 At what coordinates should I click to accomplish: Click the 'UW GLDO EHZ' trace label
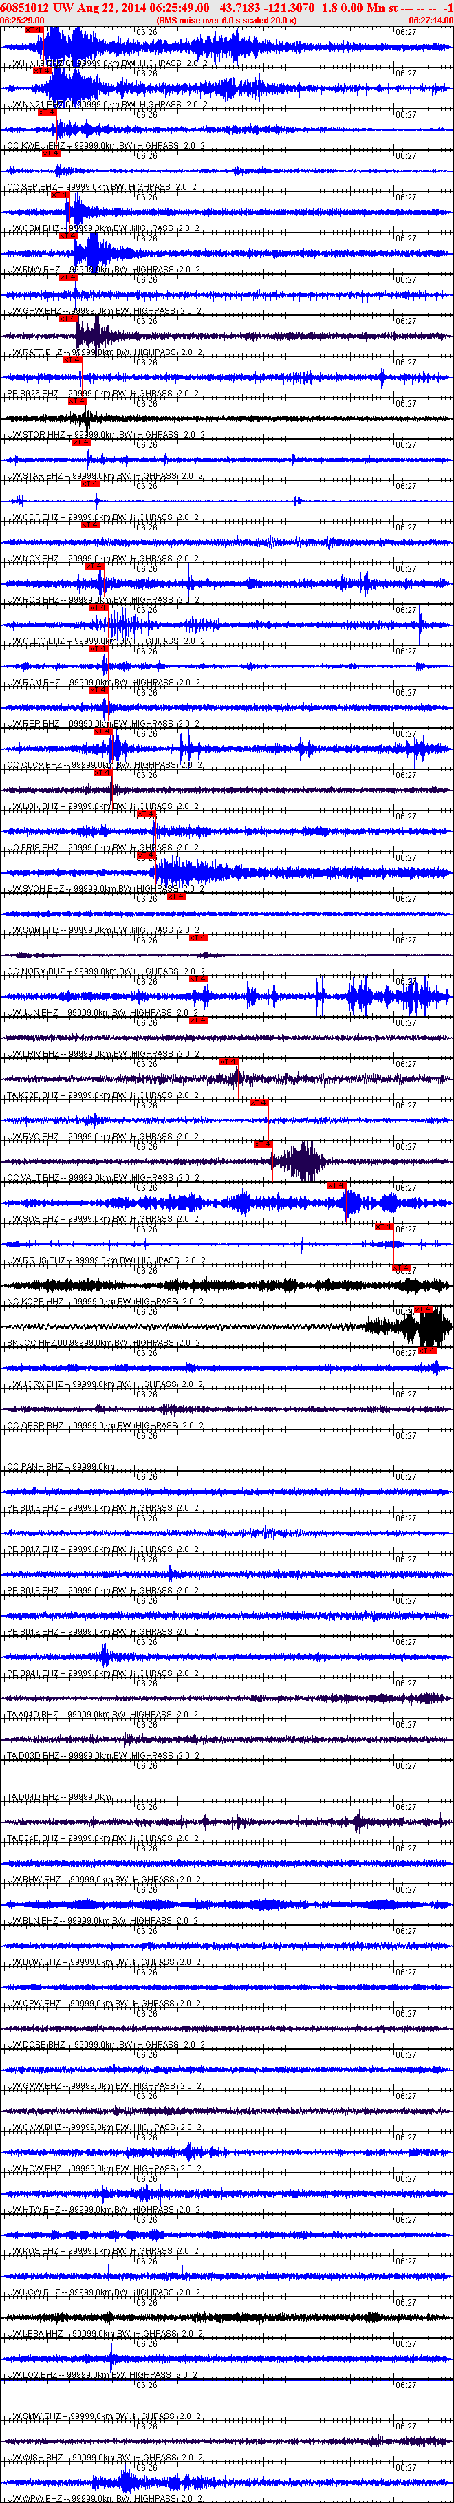coord(36,641)
